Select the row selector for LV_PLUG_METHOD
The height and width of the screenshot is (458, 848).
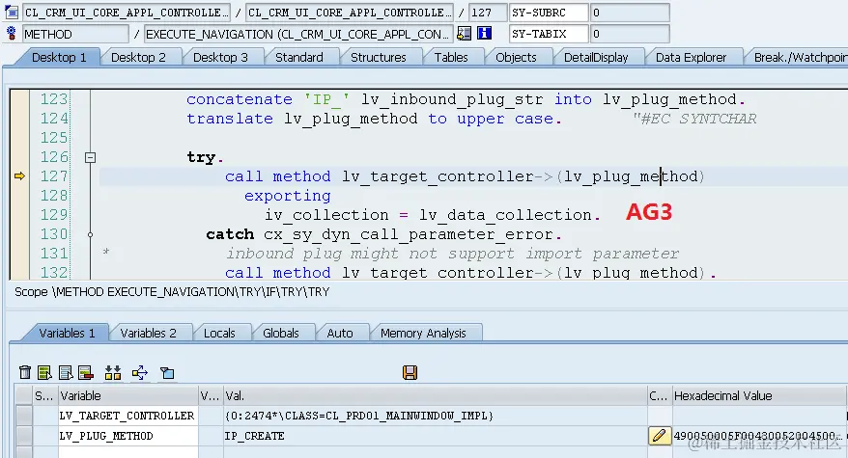click(x=23, y=436)
